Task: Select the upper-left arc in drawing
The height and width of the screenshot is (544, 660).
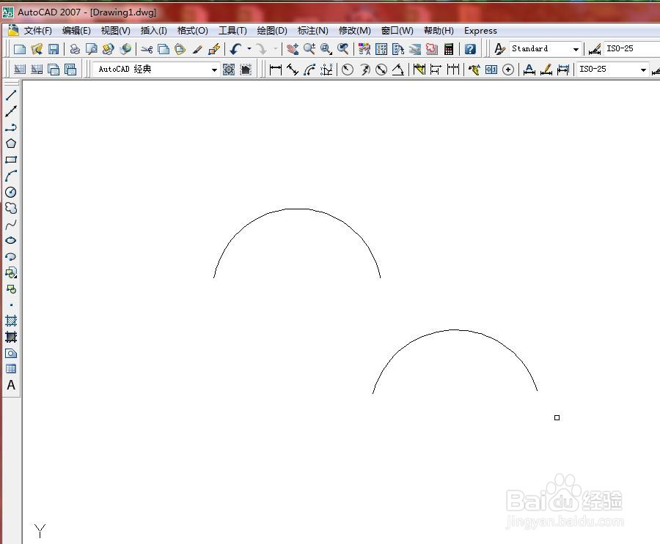Action: 297,209
